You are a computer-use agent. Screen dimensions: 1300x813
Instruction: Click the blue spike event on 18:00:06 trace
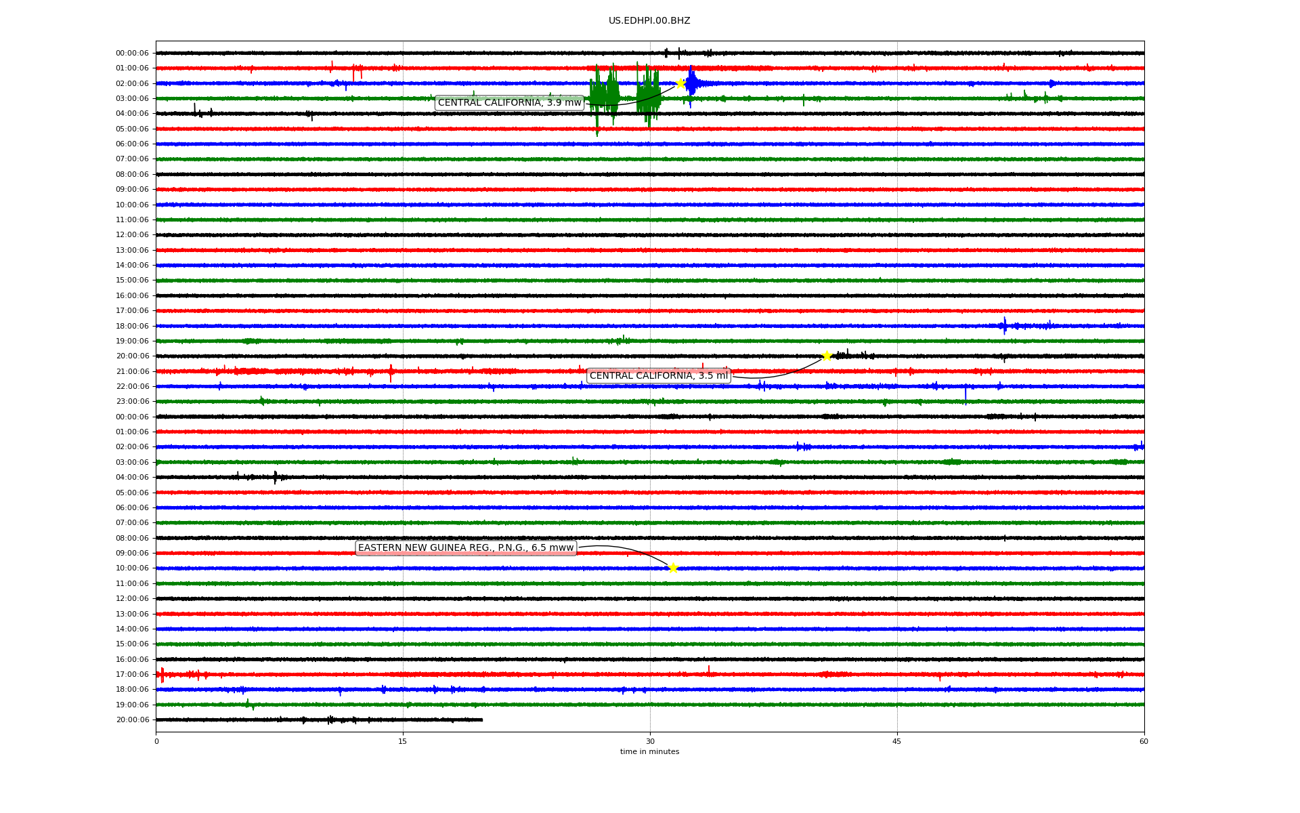(1005, 325)
